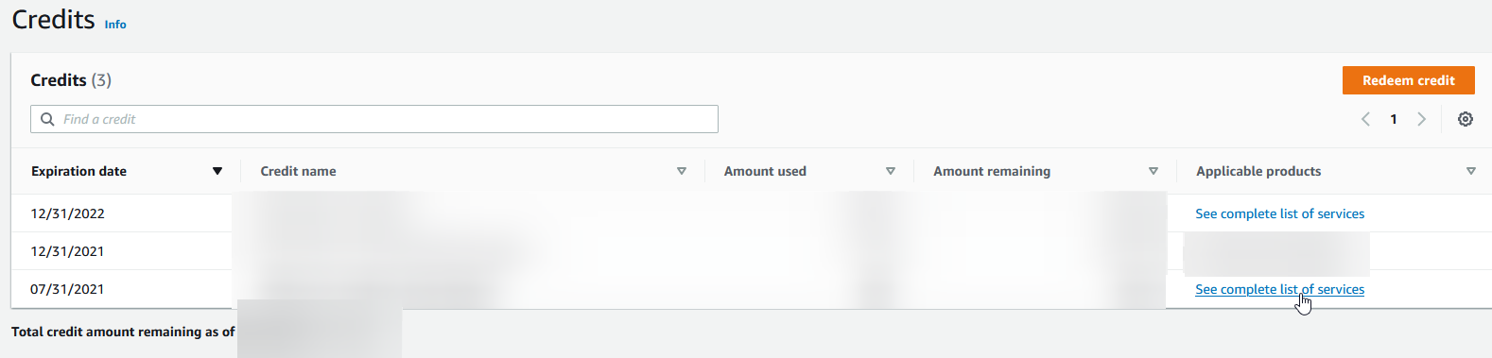This screenshot has height=358, width=1492.
Task: Click the Credit name column header
Action: (x=298, y=171)
